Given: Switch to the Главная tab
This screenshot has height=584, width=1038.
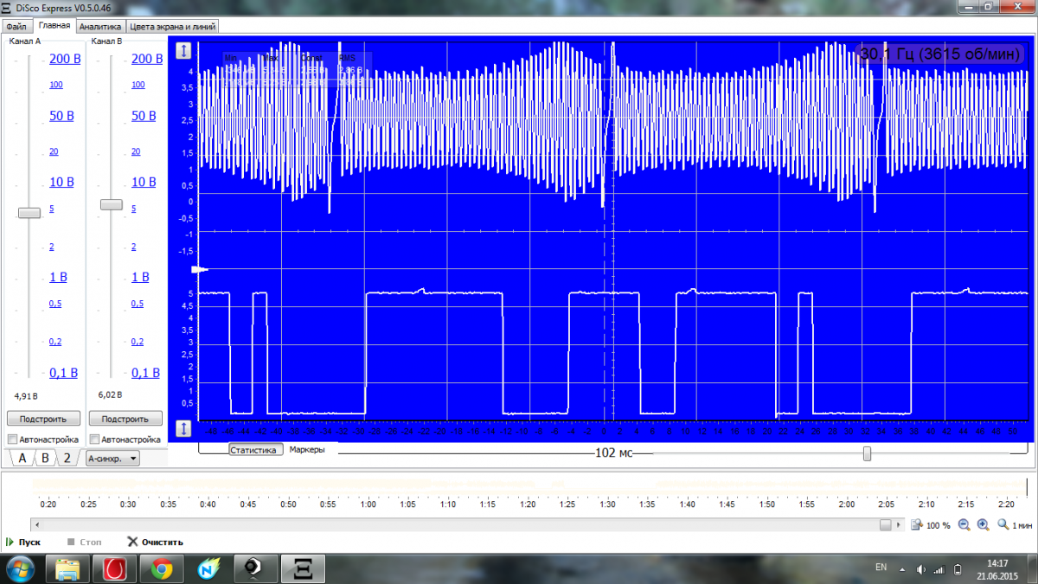Looking at the screenshot, I should 54,26.
